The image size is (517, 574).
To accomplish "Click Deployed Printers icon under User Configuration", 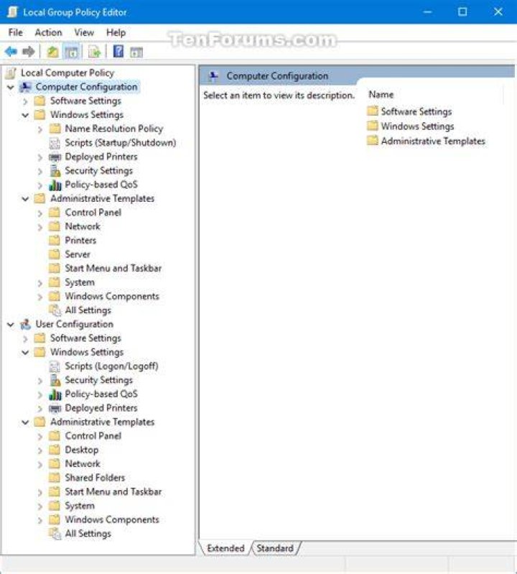I will (55, 408).
